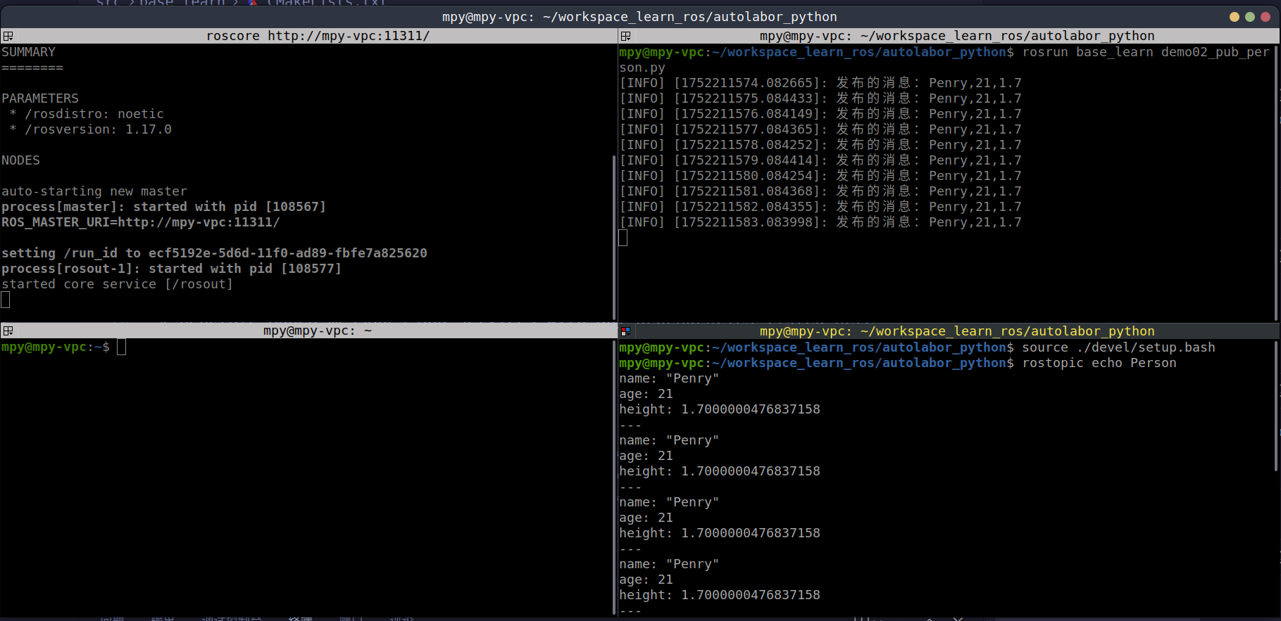The height and width of the screenshot is (621, 1281).
Task: Focus the rostopic echo pane title bar
Action: pos(956,331)
